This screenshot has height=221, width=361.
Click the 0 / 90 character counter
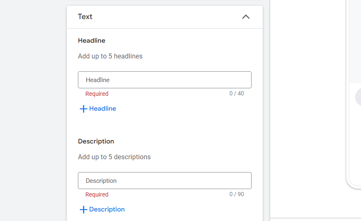(237, 194)
